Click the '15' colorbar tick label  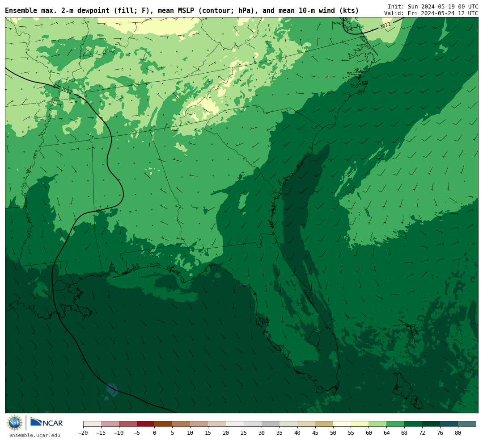point(208,433)
